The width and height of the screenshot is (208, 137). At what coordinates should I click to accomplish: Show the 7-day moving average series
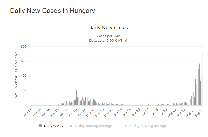(148, 126)
